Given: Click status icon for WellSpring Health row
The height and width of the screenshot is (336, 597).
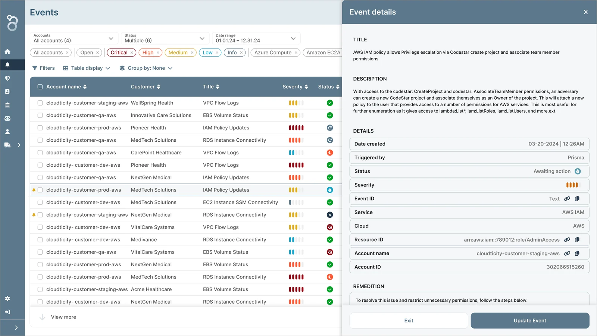Looking at the screenshot, I should pyautogui.click(x=330, y=103).
